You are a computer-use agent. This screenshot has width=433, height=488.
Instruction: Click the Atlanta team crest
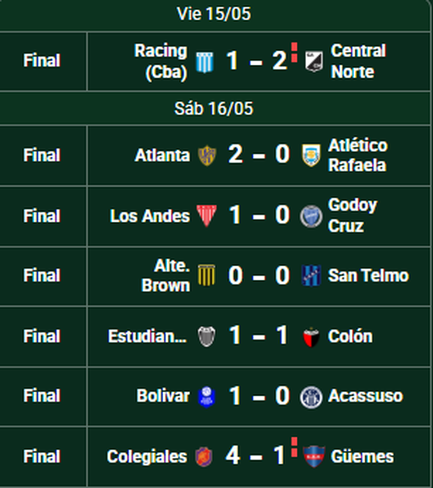207,155
